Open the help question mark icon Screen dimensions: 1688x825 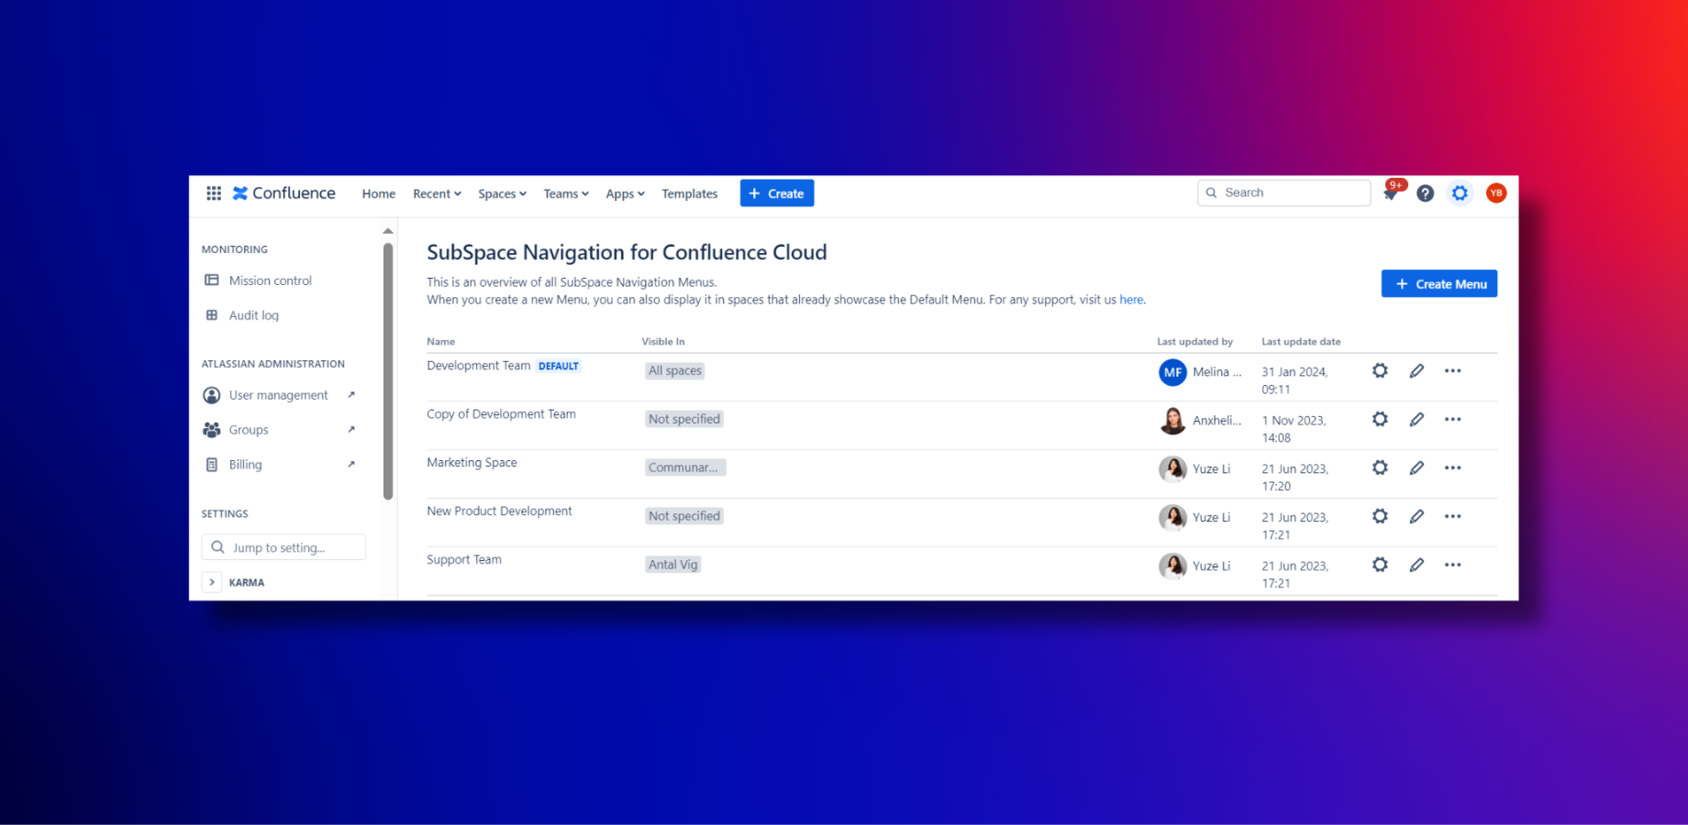point(1425,193)
